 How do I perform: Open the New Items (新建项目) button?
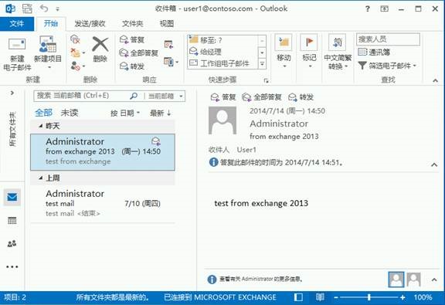[x=48, y=53]
